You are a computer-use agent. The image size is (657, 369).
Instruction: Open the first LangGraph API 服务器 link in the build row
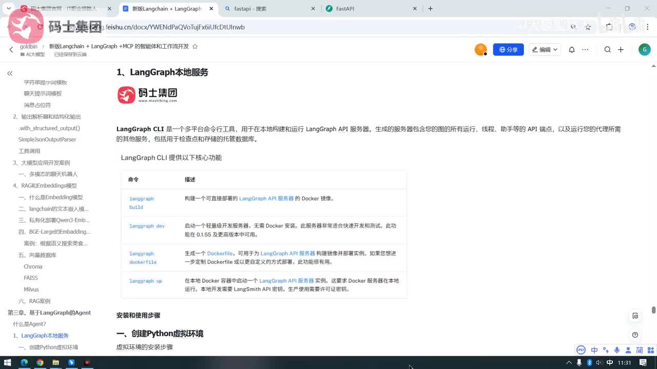(266, 198)
